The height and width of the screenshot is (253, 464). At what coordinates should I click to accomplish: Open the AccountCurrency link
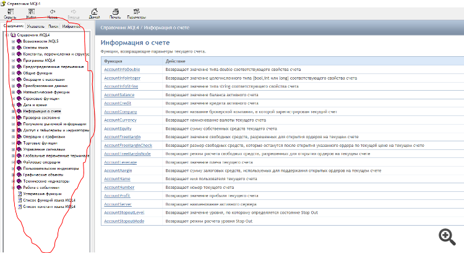click(120, 120)
